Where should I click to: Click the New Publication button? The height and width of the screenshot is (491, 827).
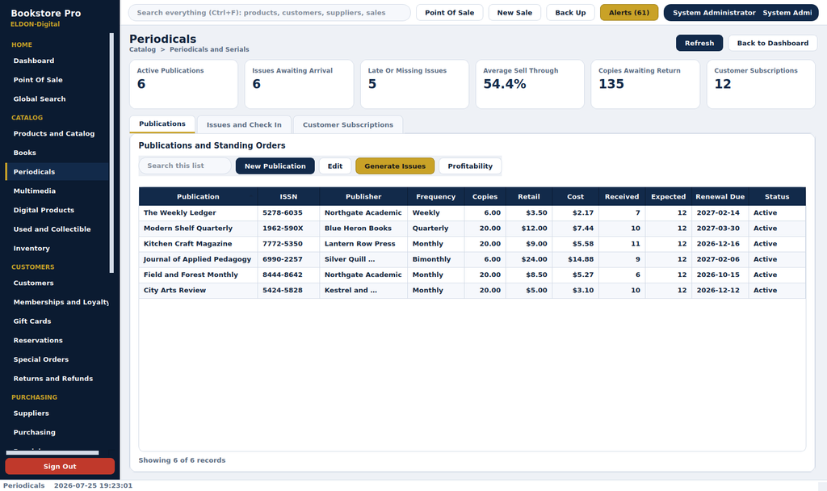point(275,166)
